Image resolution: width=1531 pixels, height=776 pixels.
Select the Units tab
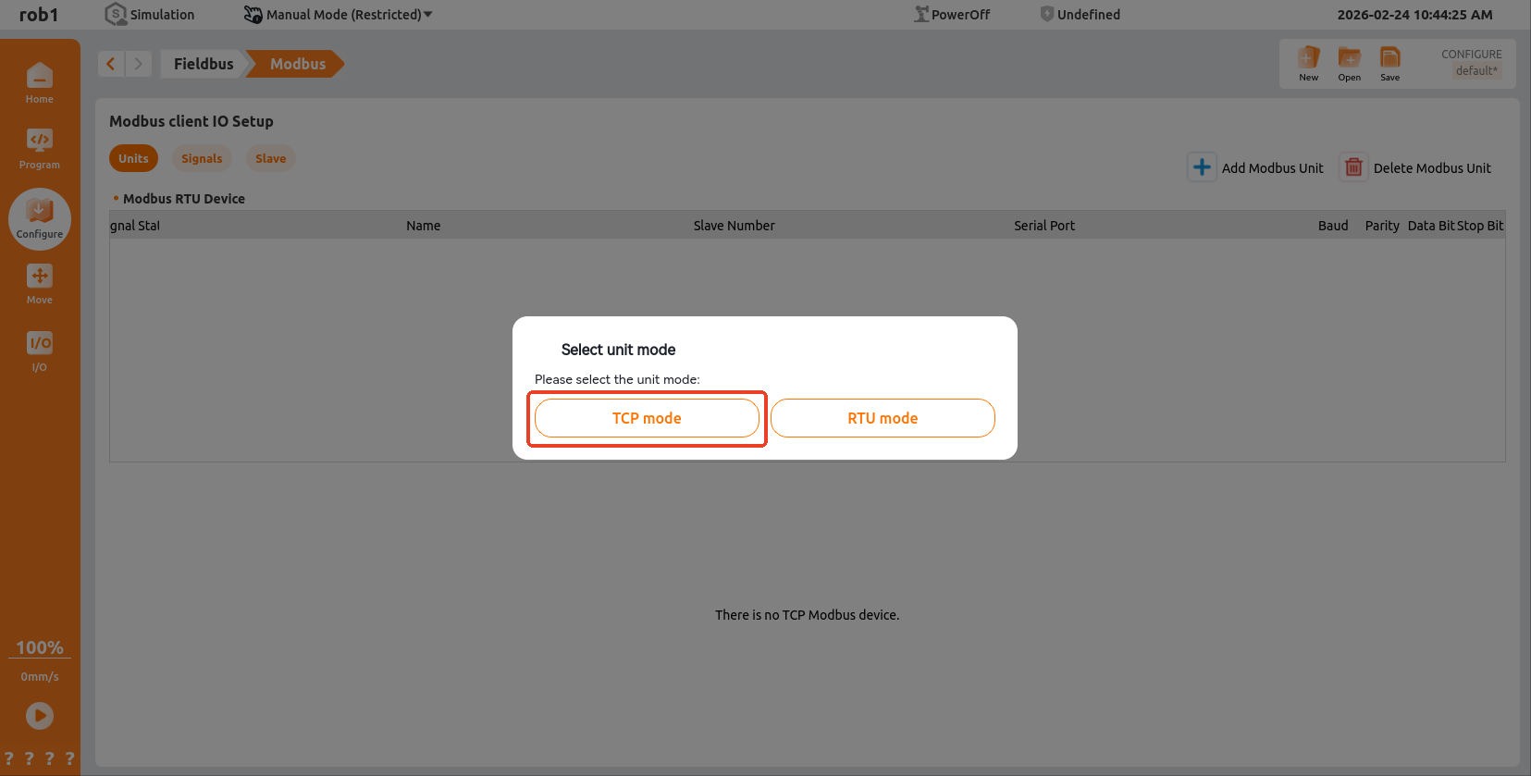133,158
